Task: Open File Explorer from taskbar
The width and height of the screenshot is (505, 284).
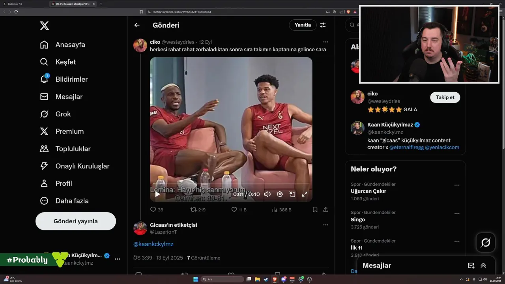Action: pos(257,279)
